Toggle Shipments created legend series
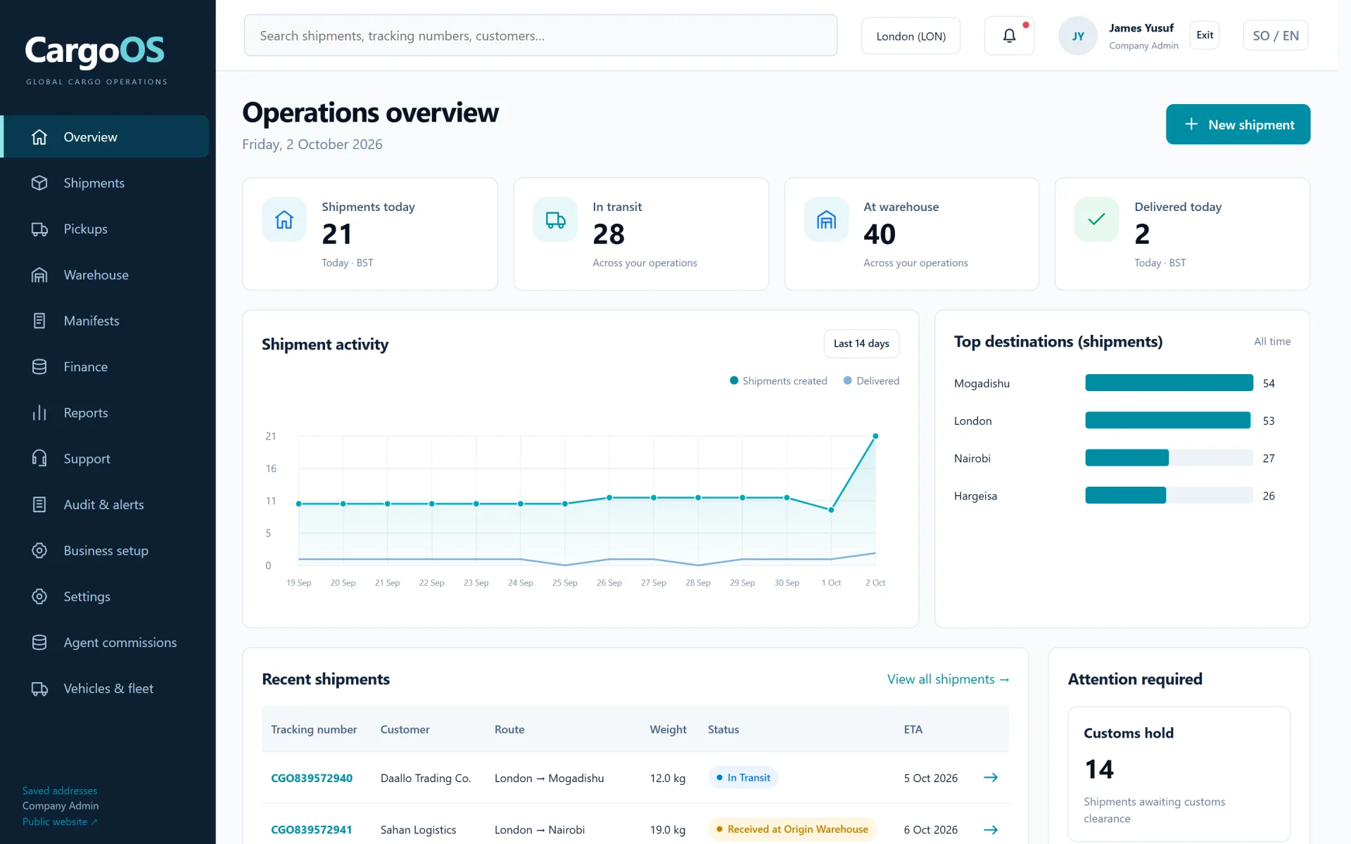Image resolution: width=1351 pixels, height=844 pixels. pyautogui.click(x=778, y=381)
